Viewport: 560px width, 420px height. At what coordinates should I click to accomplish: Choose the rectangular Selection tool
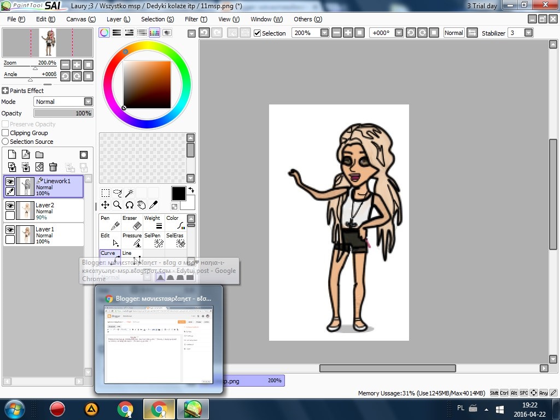coord(106,193)
